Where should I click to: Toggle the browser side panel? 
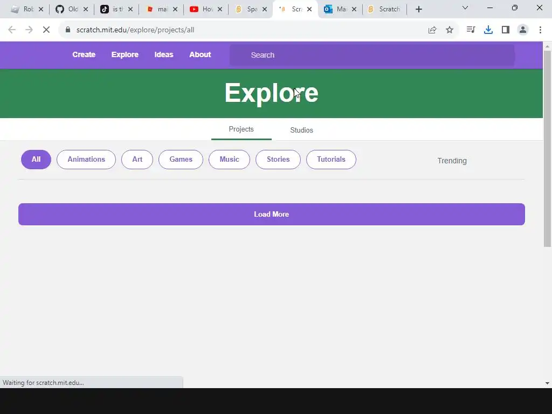click(x=506, y=30)
